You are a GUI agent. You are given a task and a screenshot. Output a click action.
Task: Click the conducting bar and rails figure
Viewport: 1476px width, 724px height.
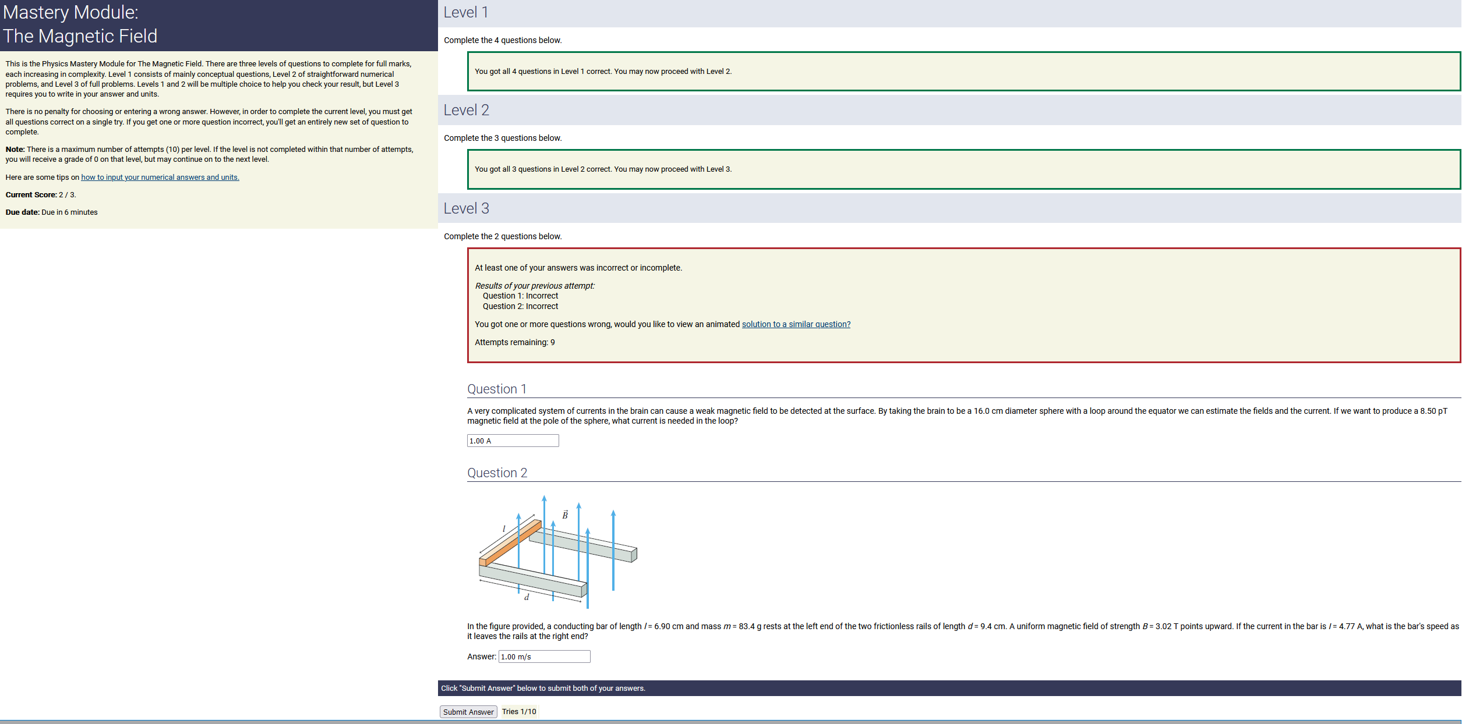(x=557, y=552)
